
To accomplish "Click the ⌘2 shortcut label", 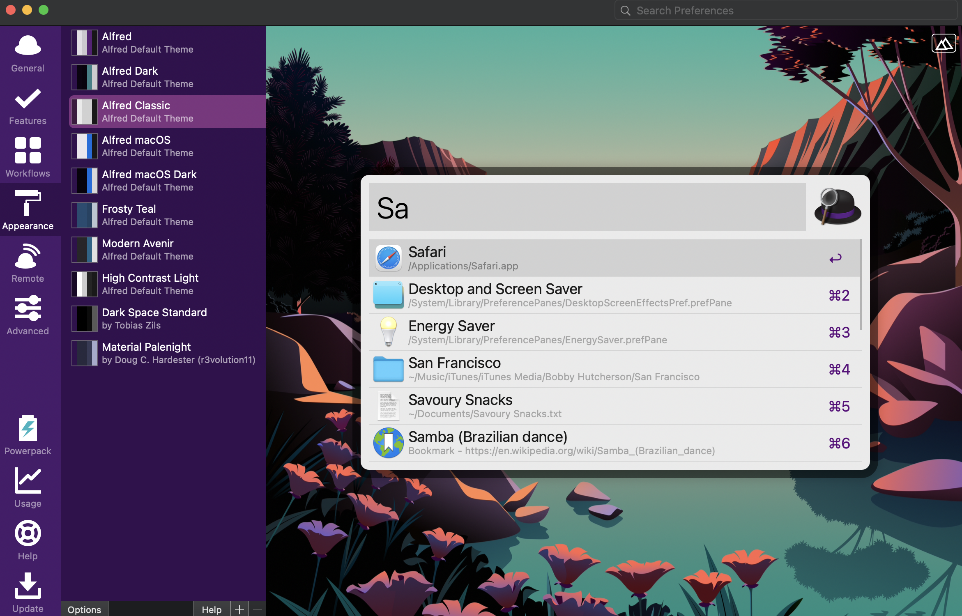I will coord(839,295).
